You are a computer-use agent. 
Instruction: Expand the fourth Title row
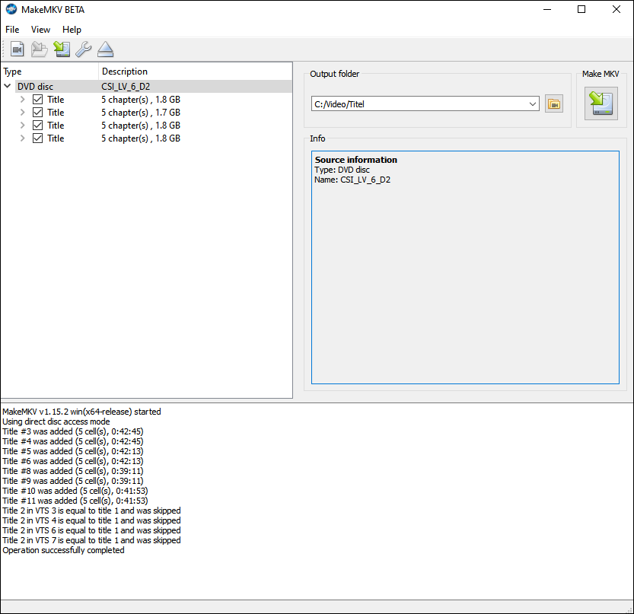[23, 138]
